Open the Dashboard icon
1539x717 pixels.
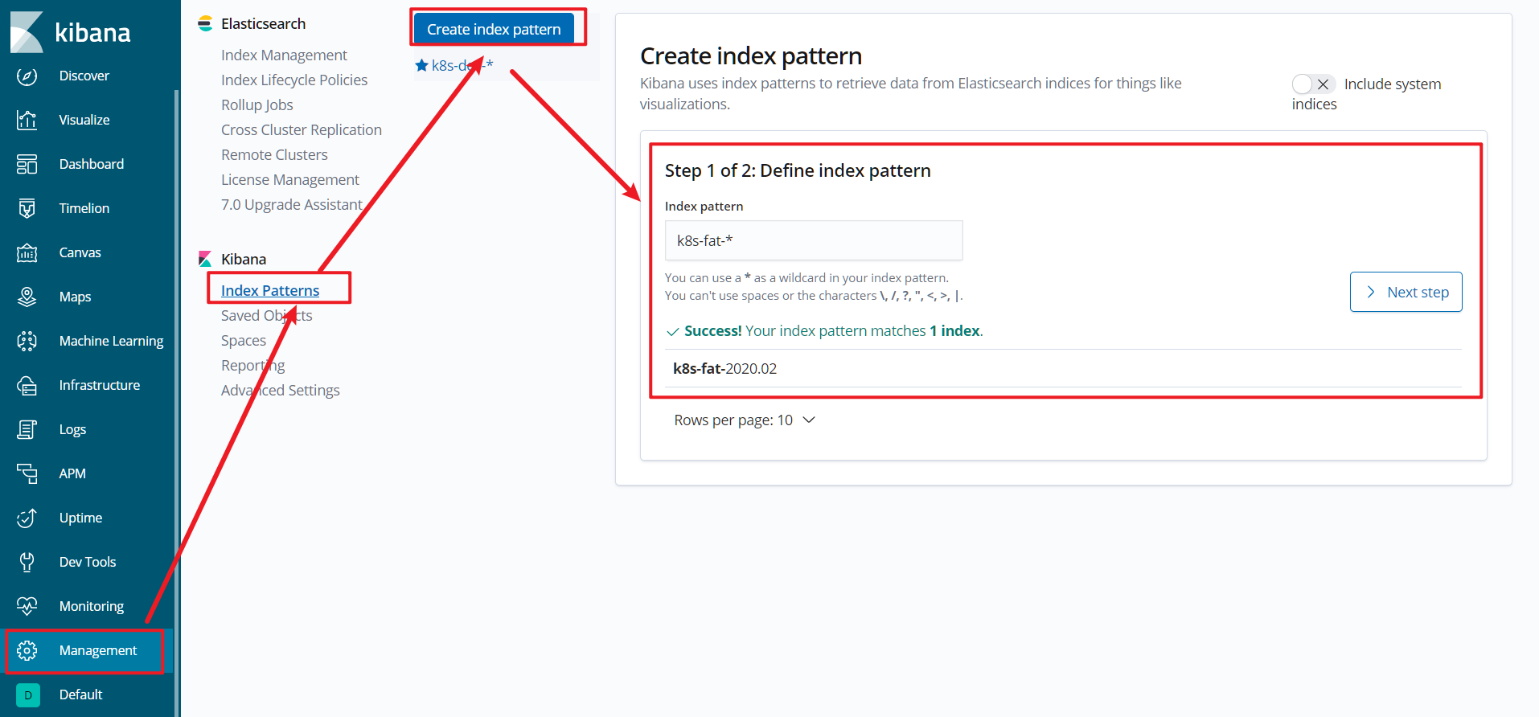click(27, 165)
